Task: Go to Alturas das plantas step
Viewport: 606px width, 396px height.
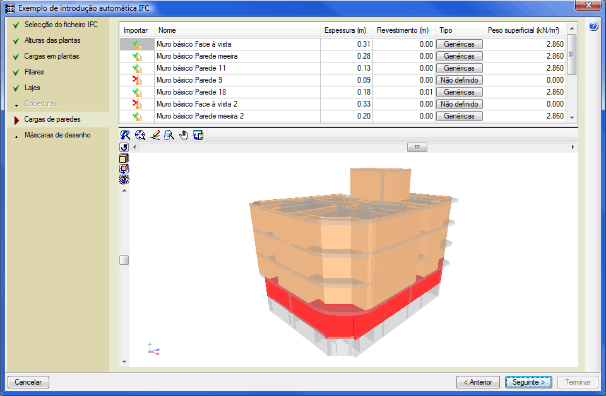Action: click(52, 40)
